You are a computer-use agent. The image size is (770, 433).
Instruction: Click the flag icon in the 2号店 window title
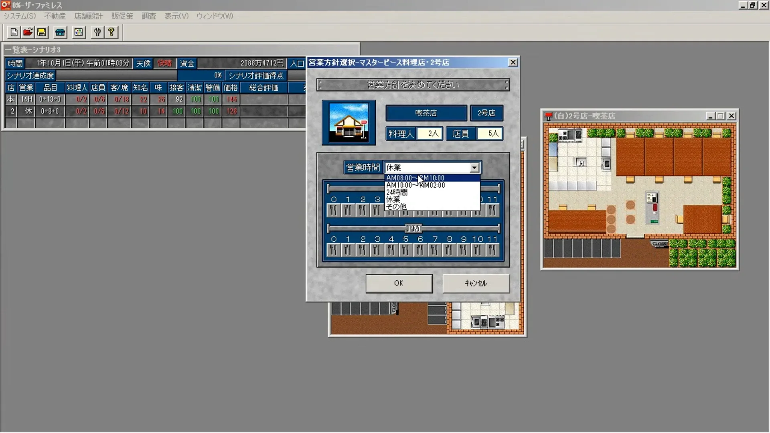[547, 116]
